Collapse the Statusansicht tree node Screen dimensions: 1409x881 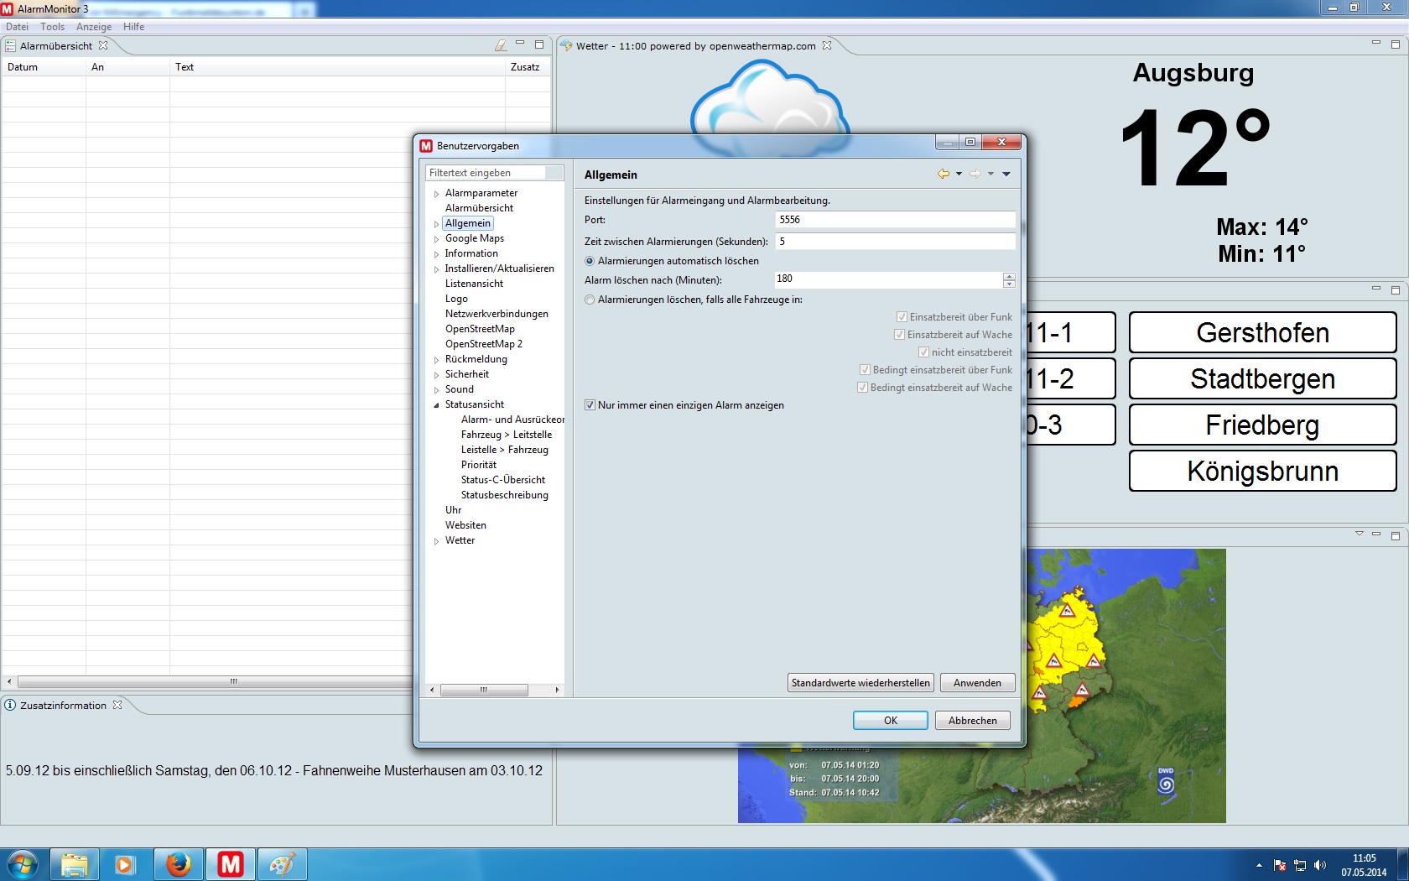point(436,405)
